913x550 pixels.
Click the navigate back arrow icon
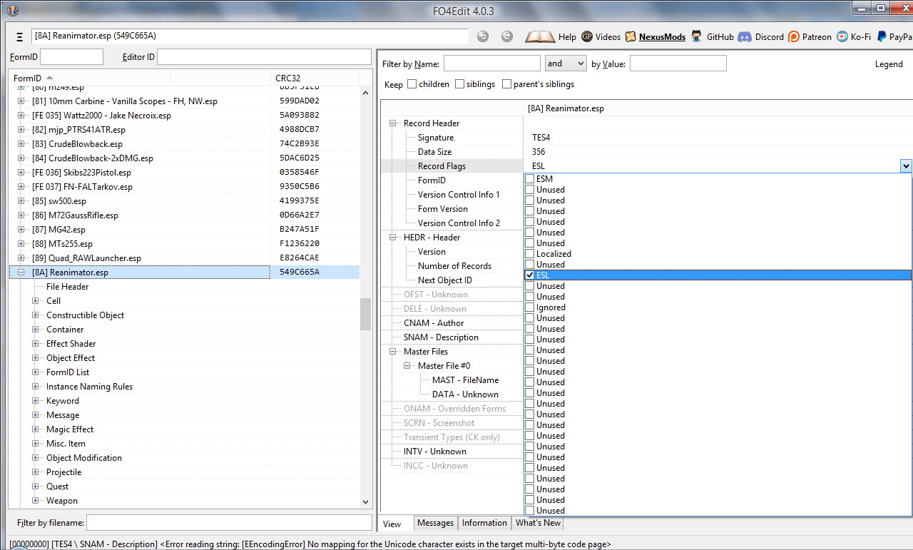[483, 36]
